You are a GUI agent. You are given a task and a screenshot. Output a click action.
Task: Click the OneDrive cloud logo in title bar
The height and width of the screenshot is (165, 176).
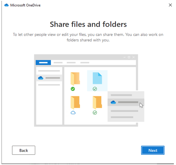tap(6, 5)
